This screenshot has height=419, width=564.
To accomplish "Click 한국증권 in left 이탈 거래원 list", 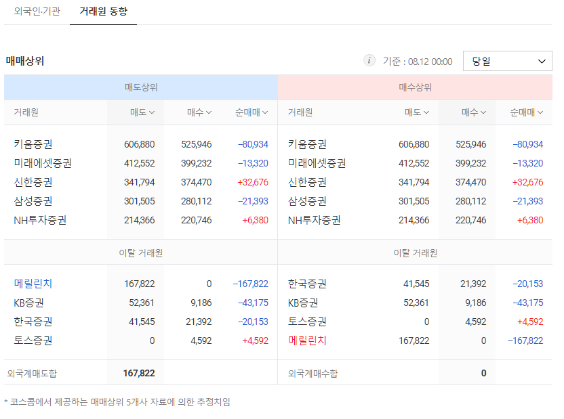I will 33,322.
